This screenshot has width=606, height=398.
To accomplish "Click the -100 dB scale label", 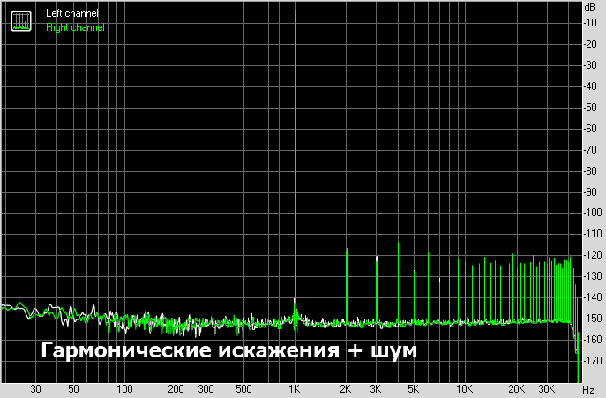I will click(x=593, y=213).
